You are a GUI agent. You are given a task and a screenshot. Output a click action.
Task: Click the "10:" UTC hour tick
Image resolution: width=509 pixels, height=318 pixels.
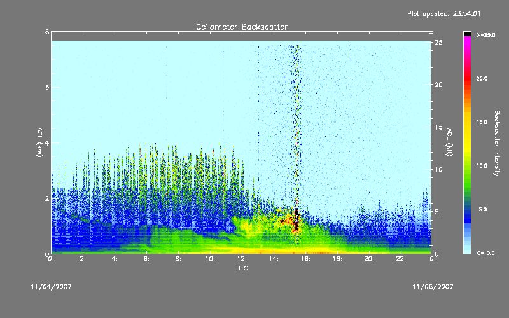tap(211, 259)
